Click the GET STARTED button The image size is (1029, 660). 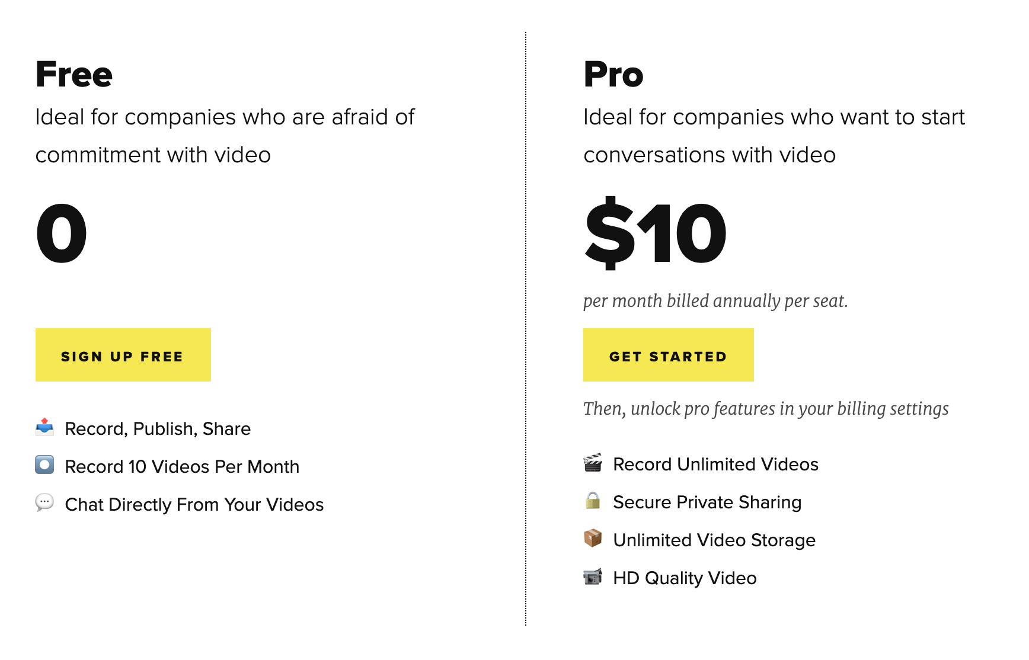click(x=669, y=355)
